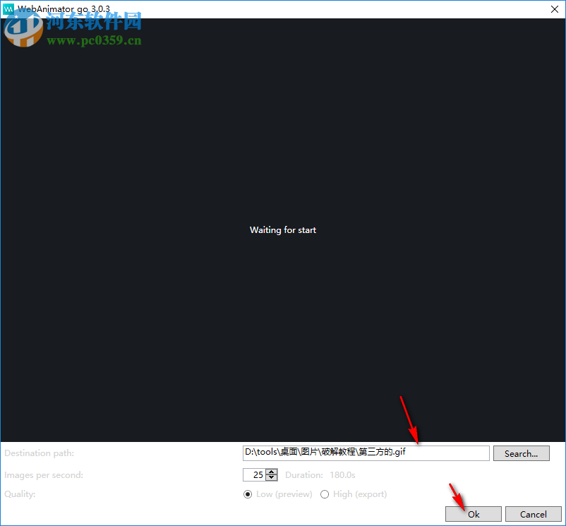Click the Images per second label
Screen dimensions: 566x526
click(43, 474)
